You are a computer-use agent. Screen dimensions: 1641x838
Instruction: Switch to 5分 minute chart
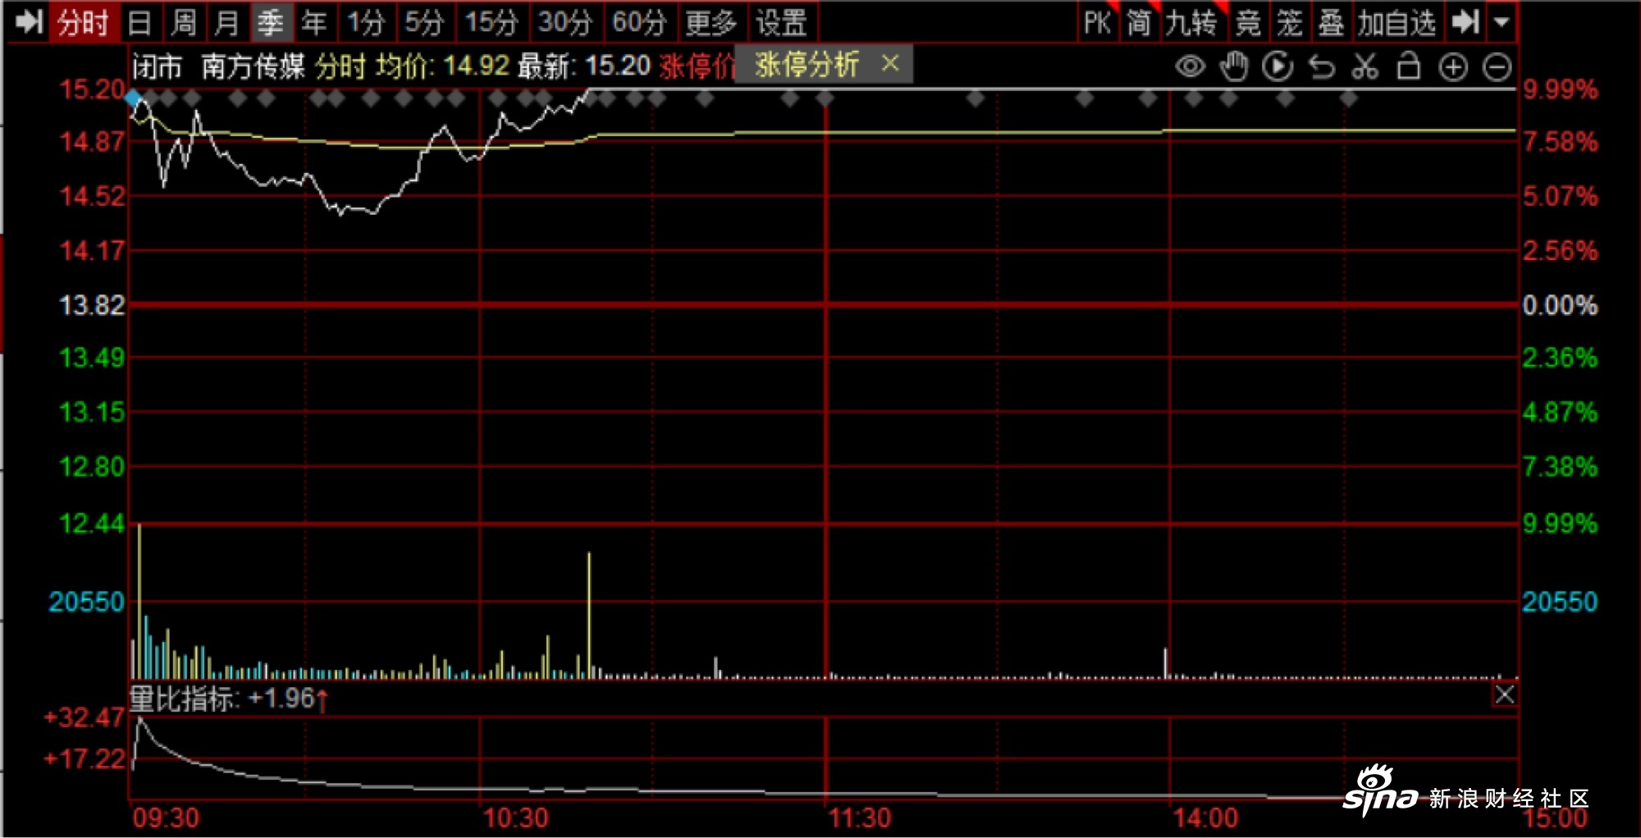click(424, 22)
